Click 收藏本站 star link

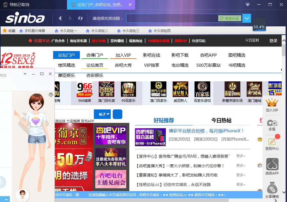(x=39, y=41)
